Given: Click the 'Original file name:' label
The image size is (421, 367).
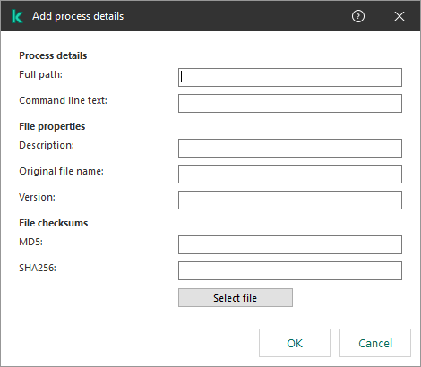Looking at the screenshot, I should [x=61, y=171].
